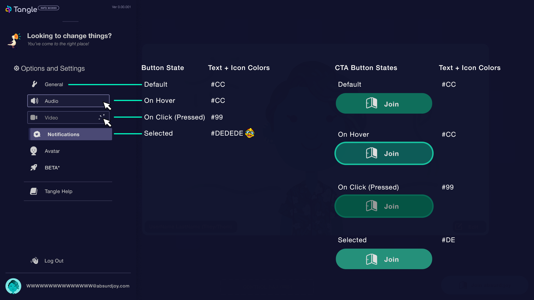This screenshot has height=300, width=534.
Task: Click the Options and Settings gear icon
Action: [x=16, y=68]
